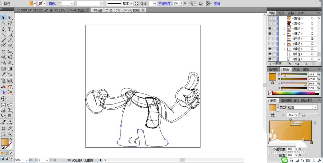Show the <网格> layer visibility box
Screen dimensions: 323x163
tap(270, 38)
